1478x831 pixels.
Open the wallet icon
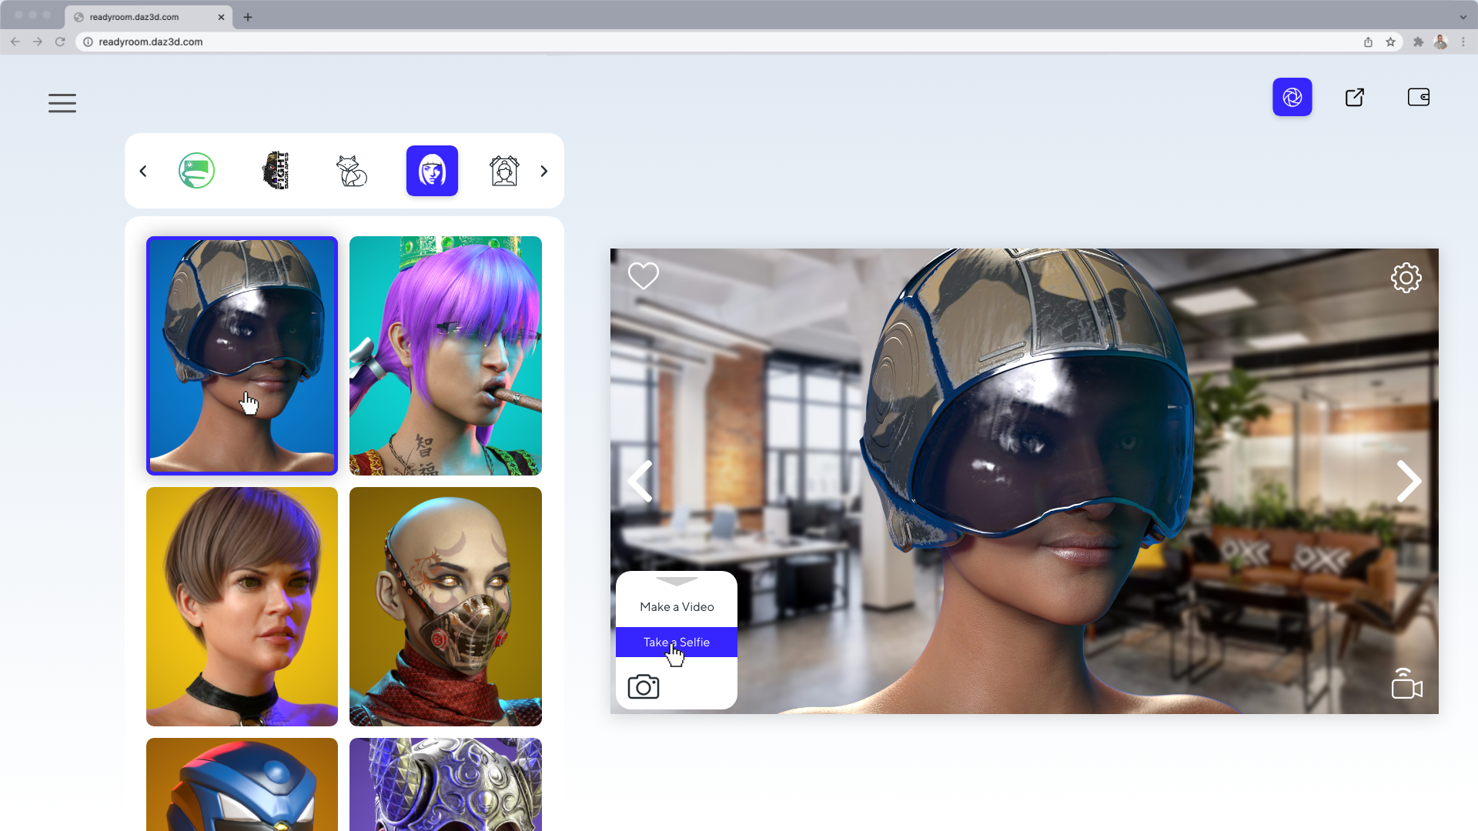click(1418, 97)
